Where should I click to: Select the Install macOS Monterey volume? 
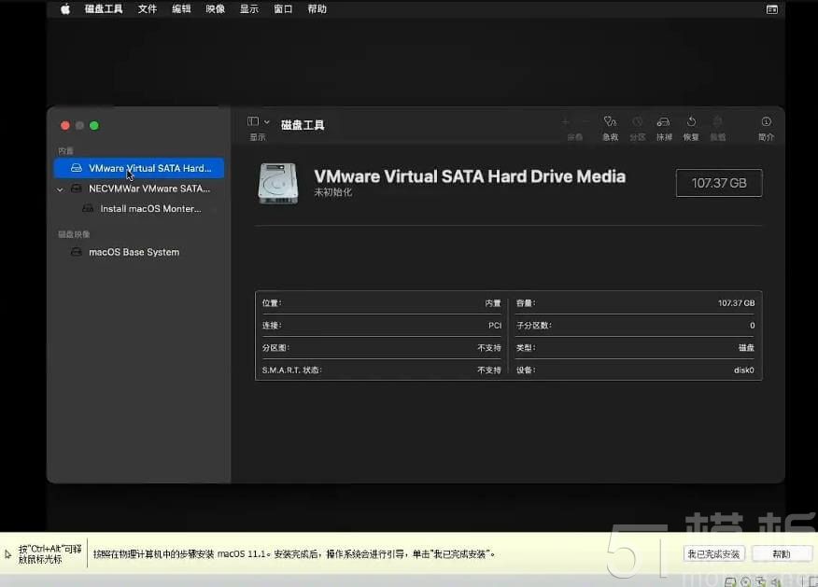point(148,209)
